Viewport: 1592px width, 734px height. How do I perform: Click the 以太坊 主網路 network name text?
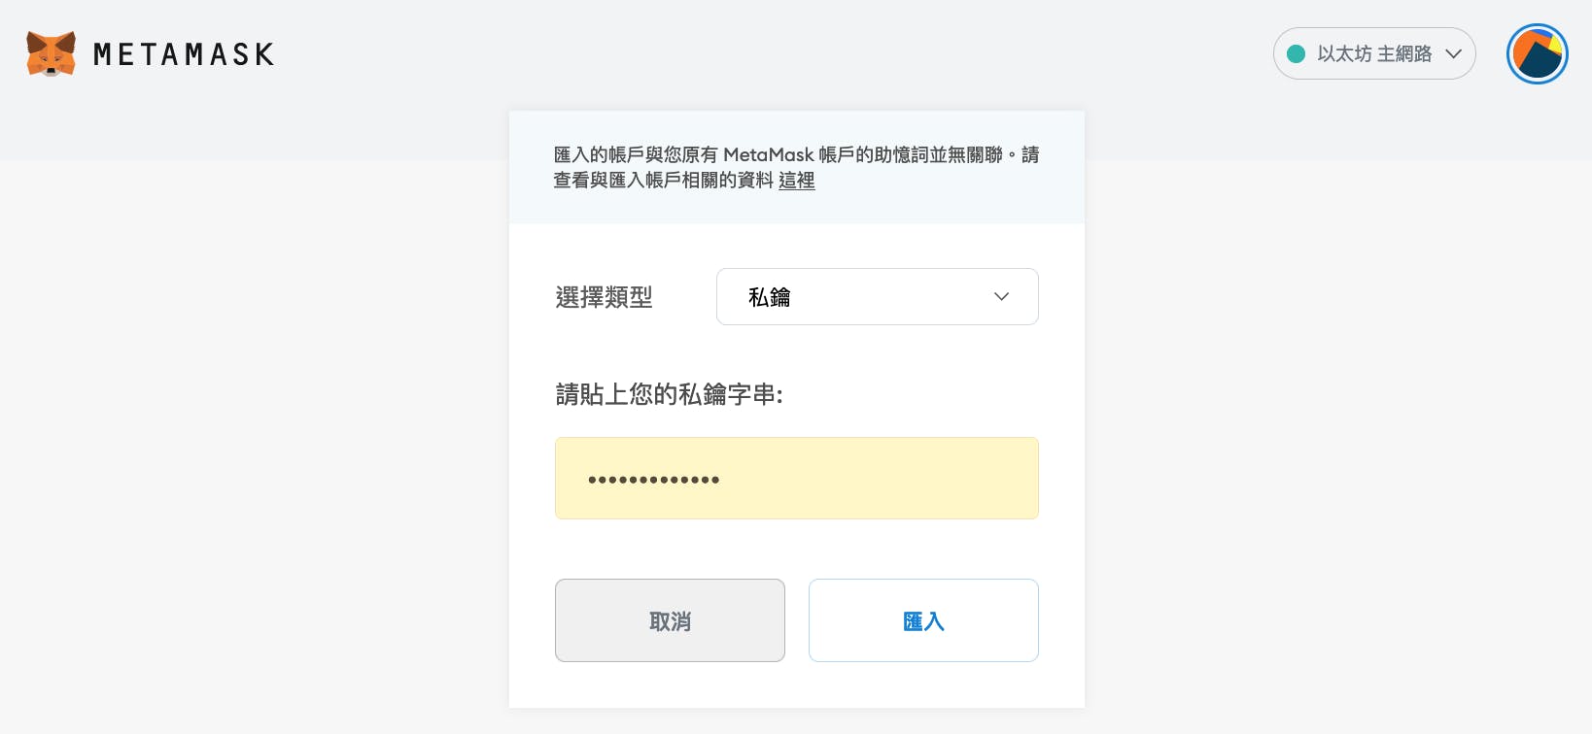pyautogui.click(x=1374, y=54)
